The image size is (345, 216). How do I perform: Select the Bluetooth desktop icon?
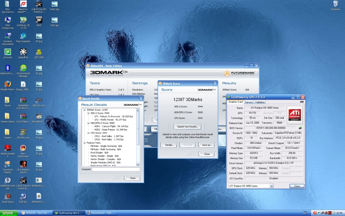point(8,70)
